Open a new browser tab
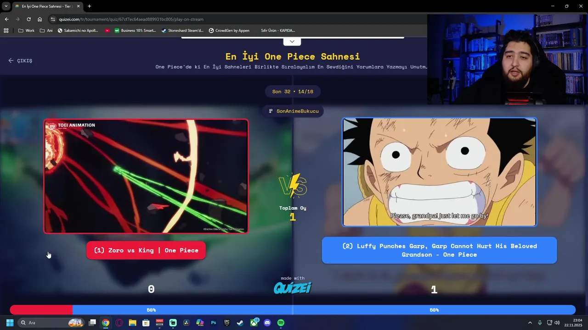588x330 pixels. (89, 6)
